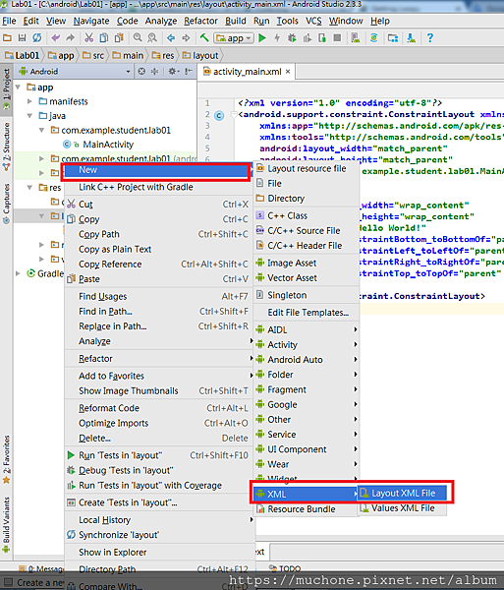The height and width of the screenshot is (590, 504).
Task: Open the Refactor menu in menu bar
Action: click(x=200, y=21)
